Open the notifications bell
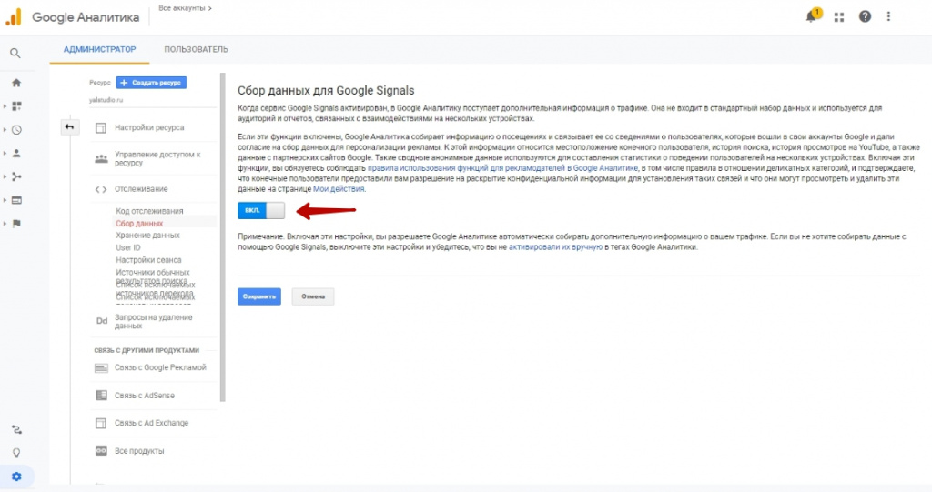Image resolution: width=932 pixels, height=492 pixels. [811, 16]
